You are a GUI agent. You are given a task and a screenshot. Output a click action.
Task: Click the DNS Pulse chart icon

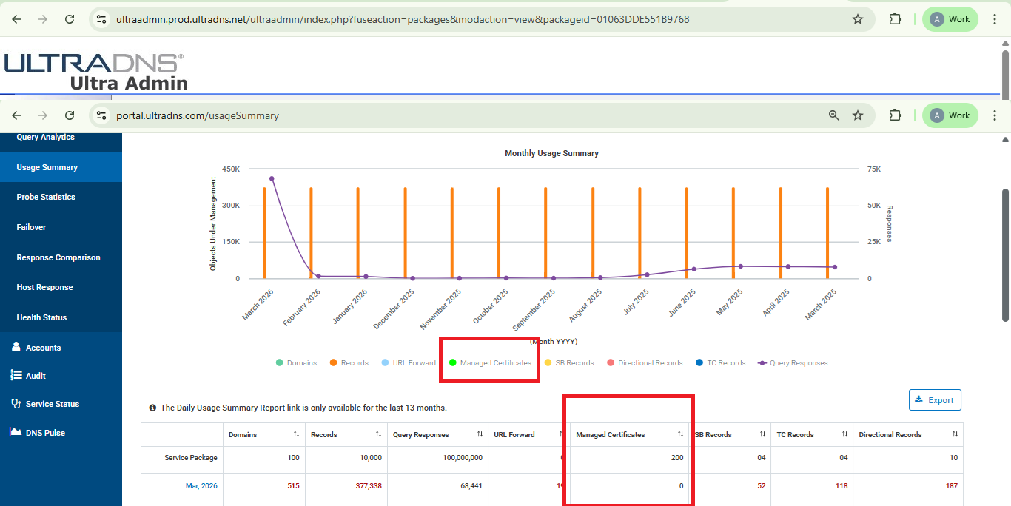pos(16,431)
